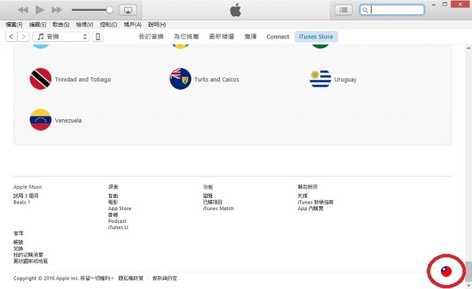Open the 試用 3 個月 link

(26, 196)
